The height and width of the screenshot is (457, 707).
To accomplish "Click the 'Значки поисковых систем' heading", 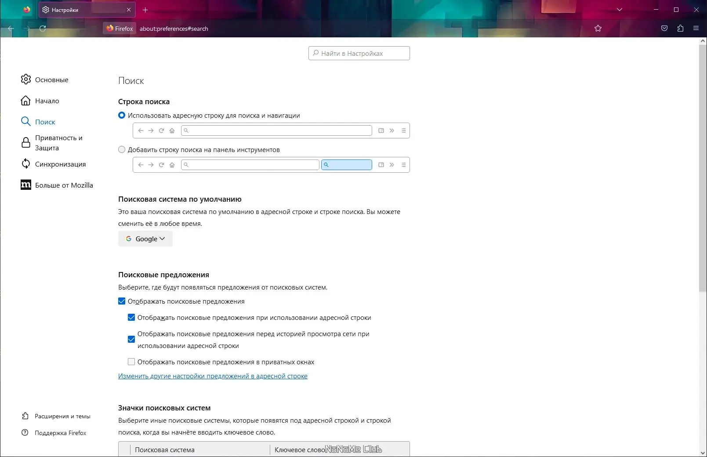I will pyautogui.click(x=164, y=408).
